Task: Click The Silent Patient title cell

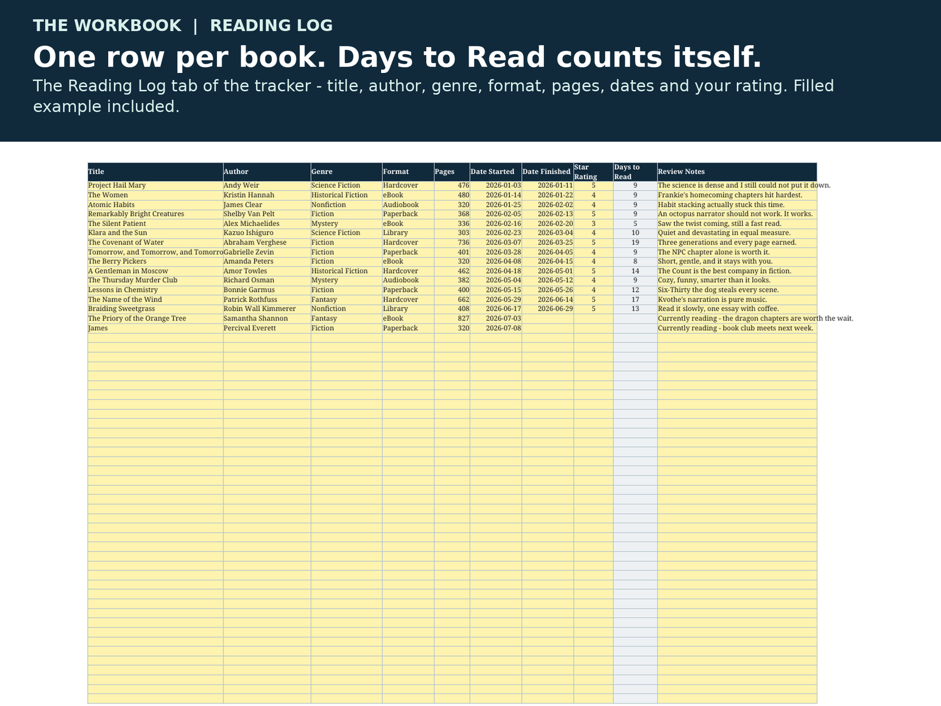Action: pyautogui.click(x=155, y=224)
